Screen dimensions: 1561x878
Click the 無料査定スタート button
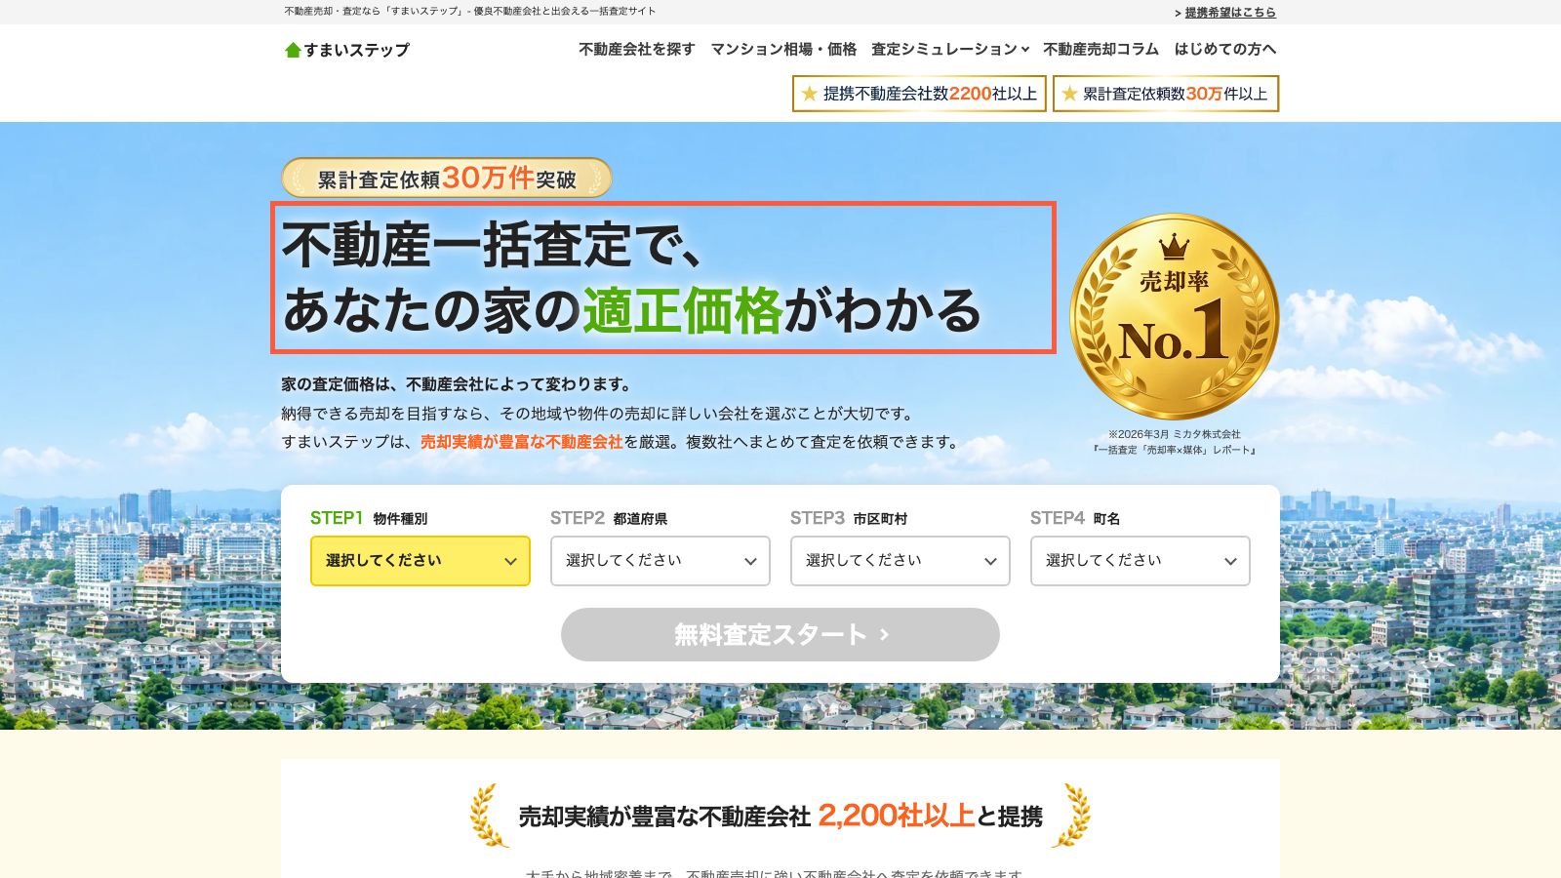pos(780,635)
